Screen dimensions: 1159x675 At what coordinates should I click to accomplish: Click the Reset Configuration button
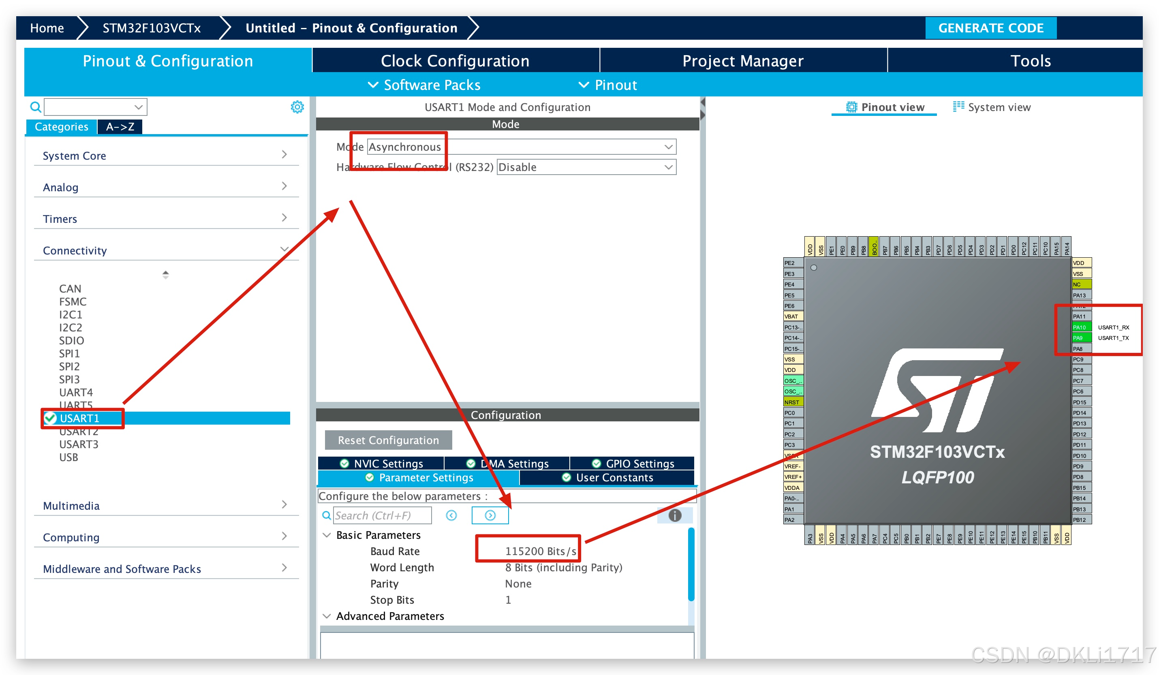[388, 440]
